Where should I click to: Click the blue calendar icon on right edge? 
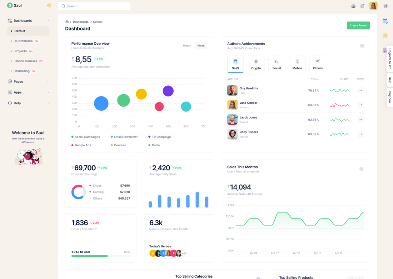click(x=385, y=21)
